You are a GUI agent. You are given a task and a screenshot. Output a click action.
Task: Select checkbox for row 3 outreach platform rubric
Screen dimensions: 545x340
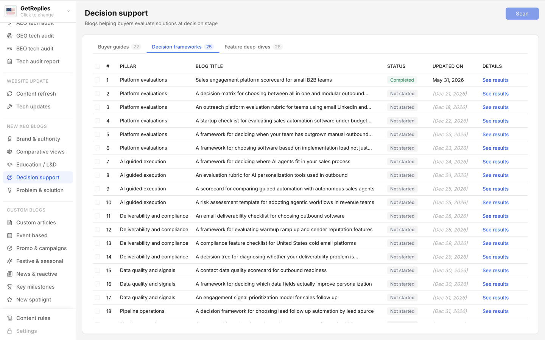97,107
